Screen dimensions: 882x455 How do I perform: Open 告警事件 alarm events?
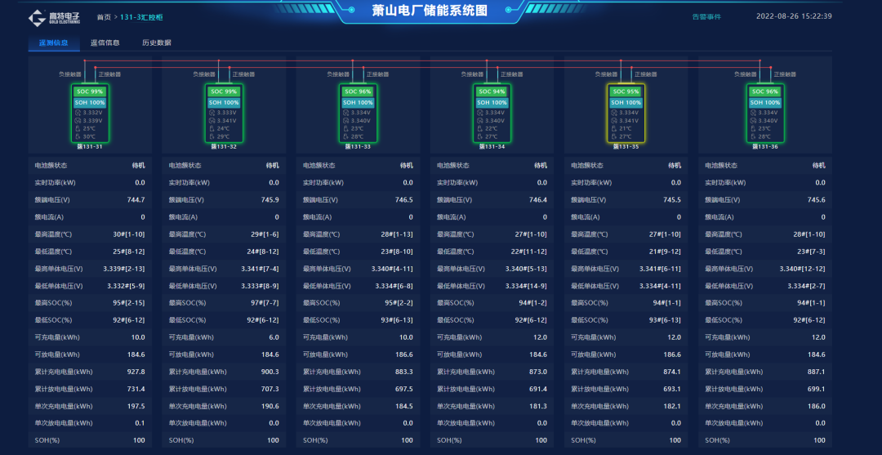[706, 16]
